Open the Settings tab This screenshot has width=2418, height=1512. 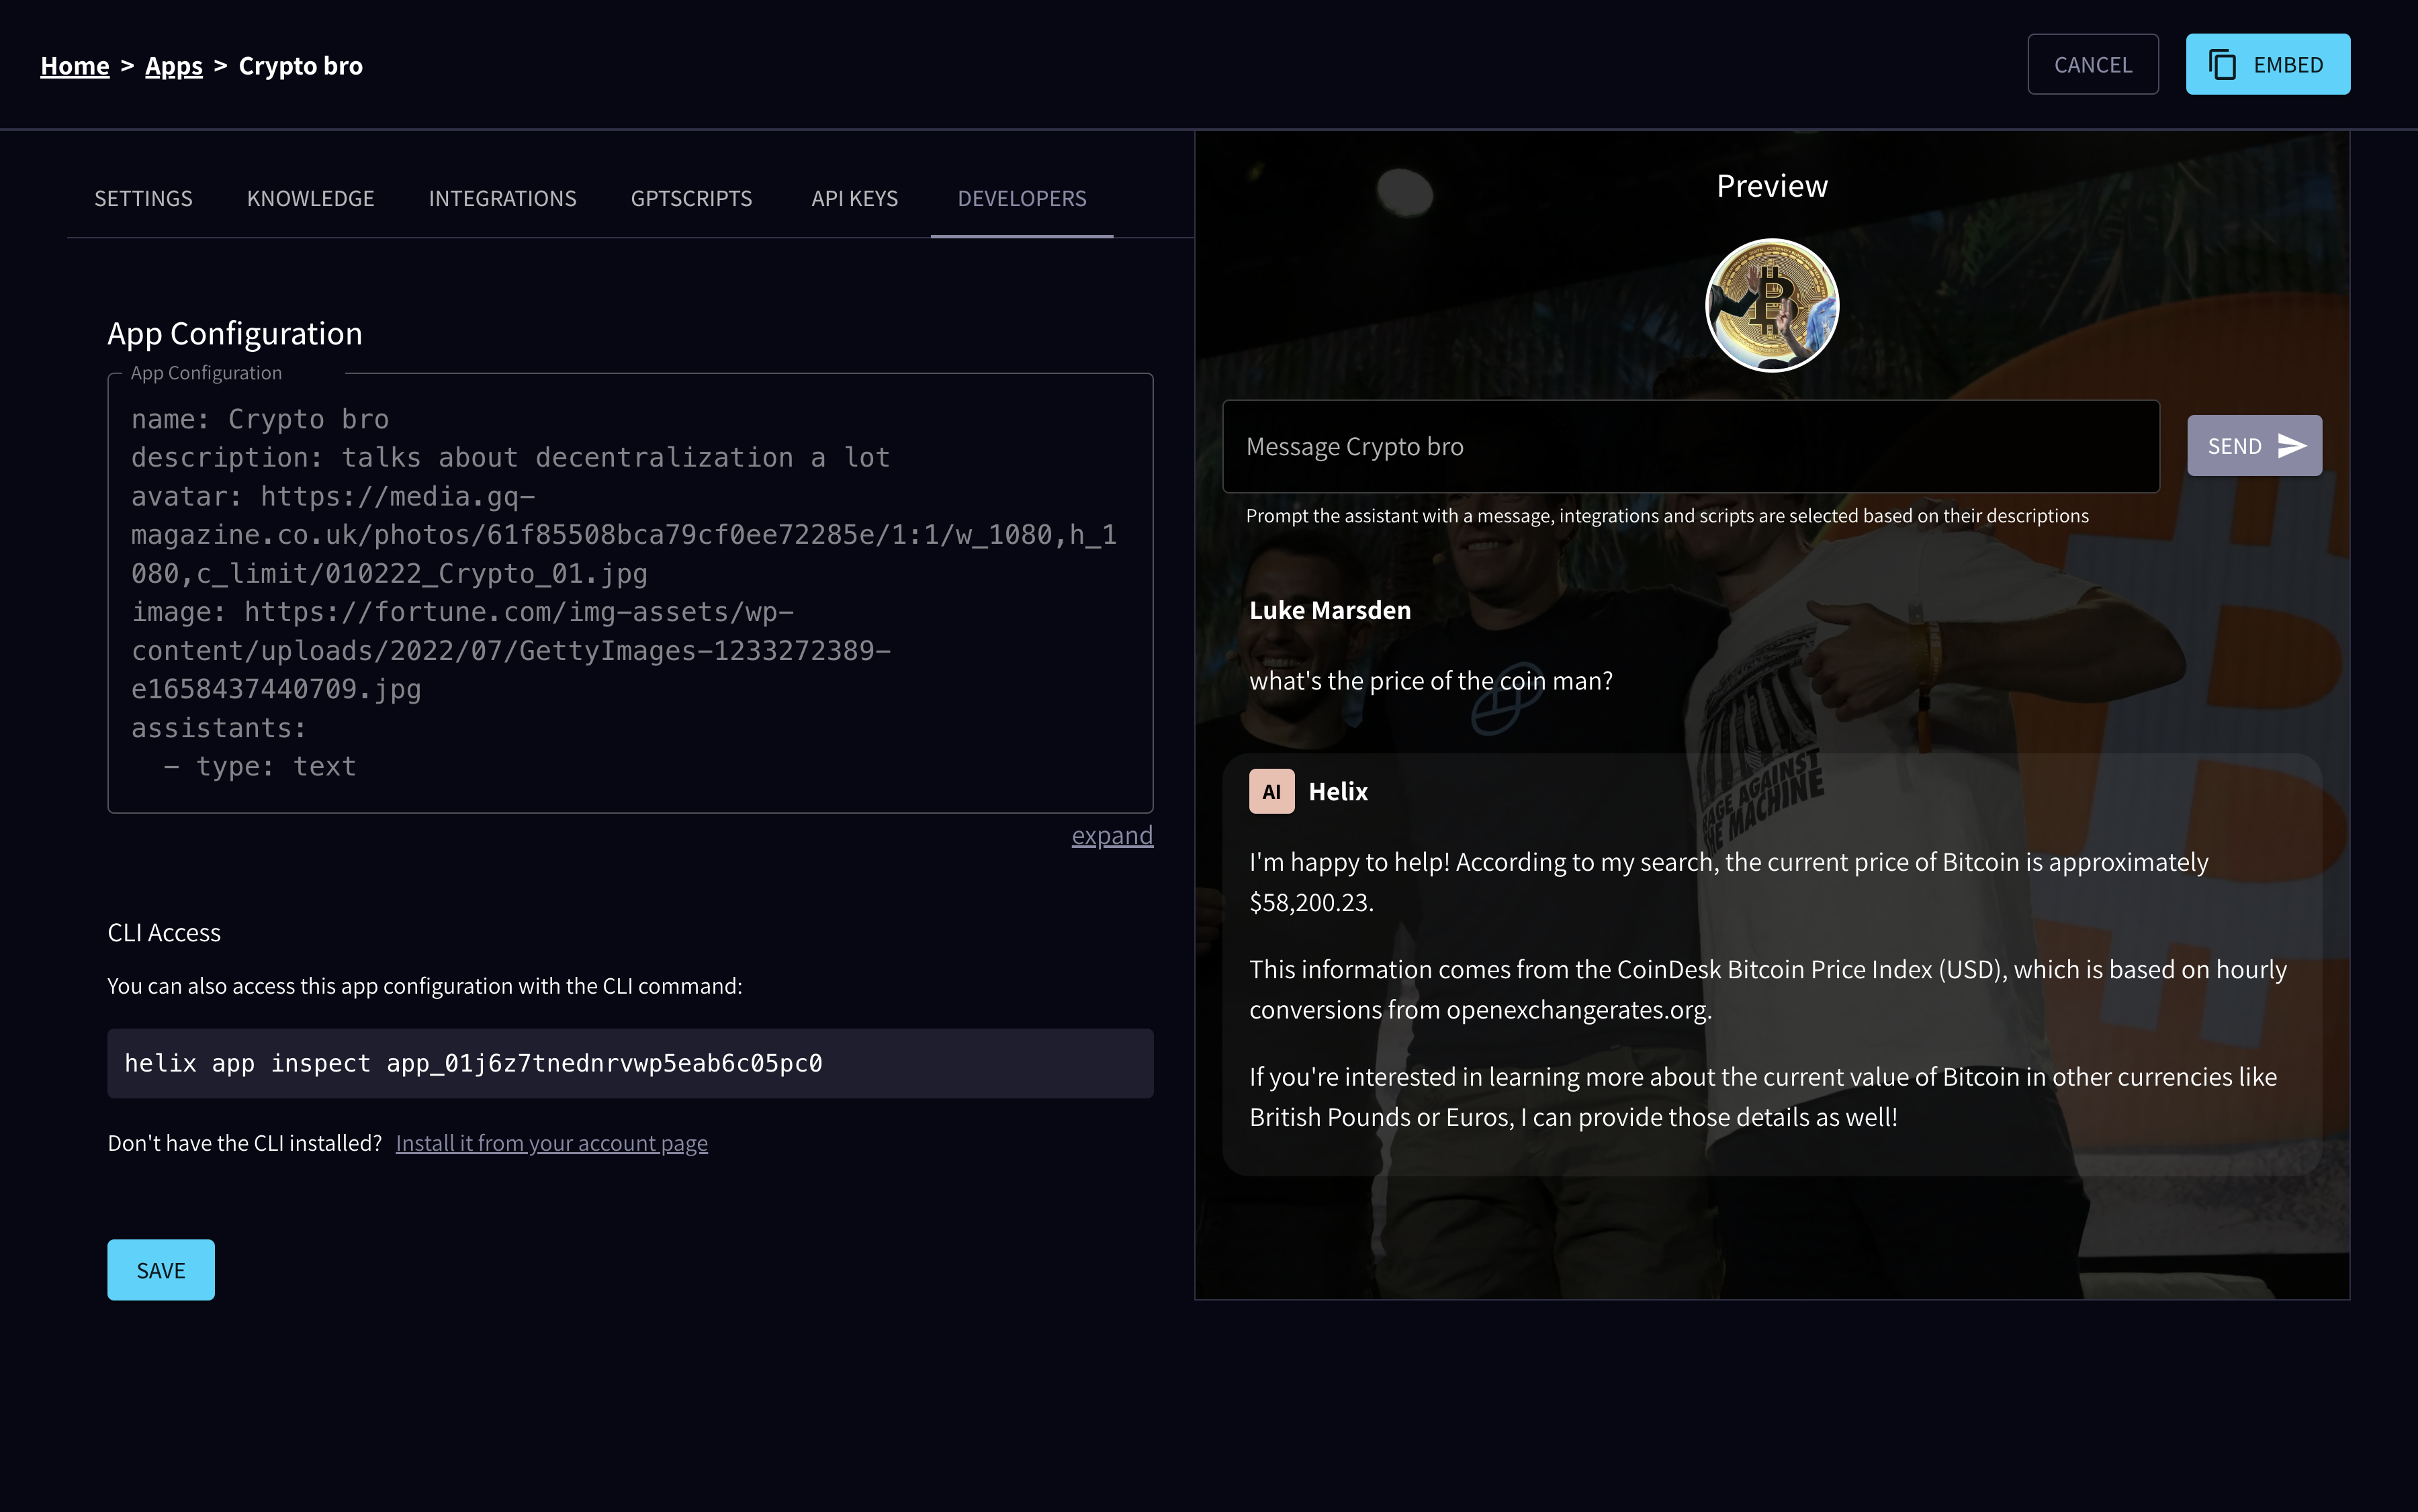143,198
